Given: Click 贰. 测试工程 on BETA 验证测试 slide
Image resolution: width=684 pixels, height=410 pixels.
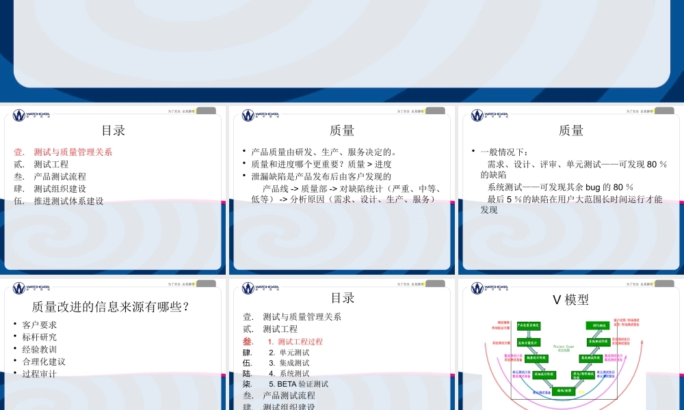Looking at the screenshot, I should point(270,329).
